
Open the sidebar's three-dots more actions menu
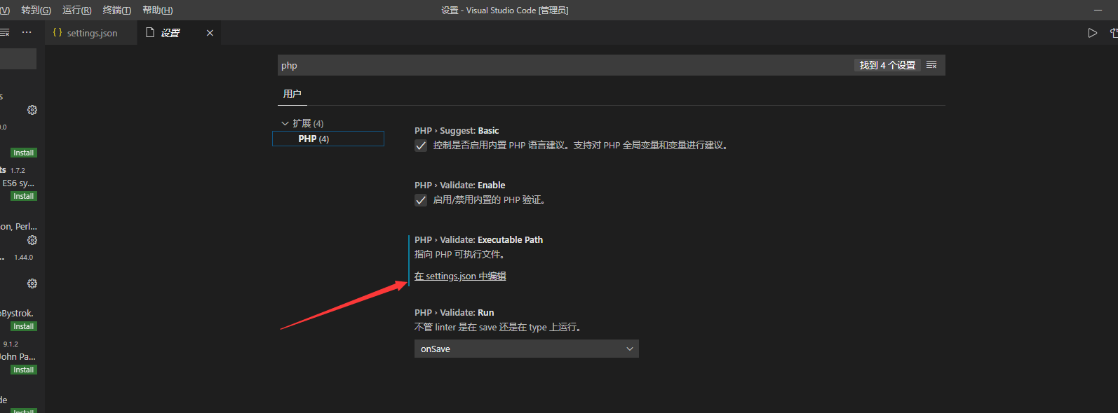(x=27, y=33)
